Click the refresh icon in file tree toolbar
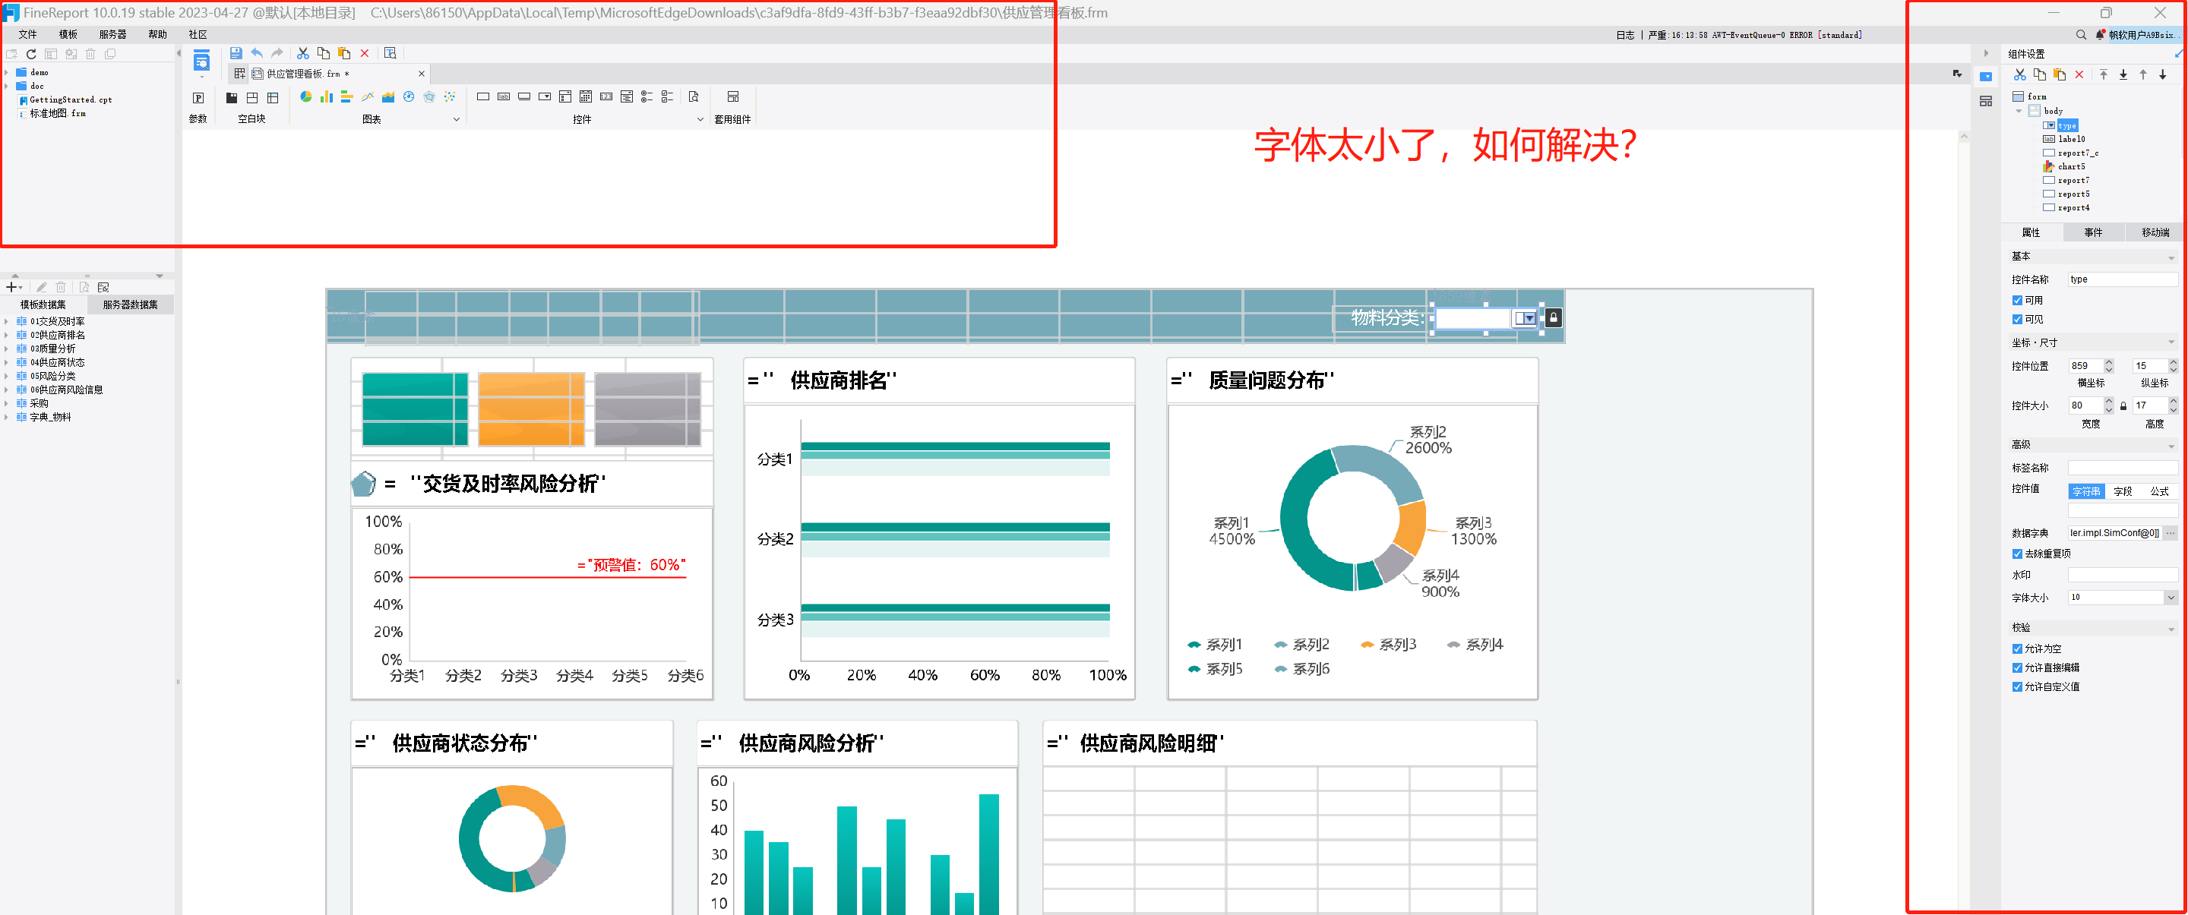 pyautogui.click(x=31, y=53)
